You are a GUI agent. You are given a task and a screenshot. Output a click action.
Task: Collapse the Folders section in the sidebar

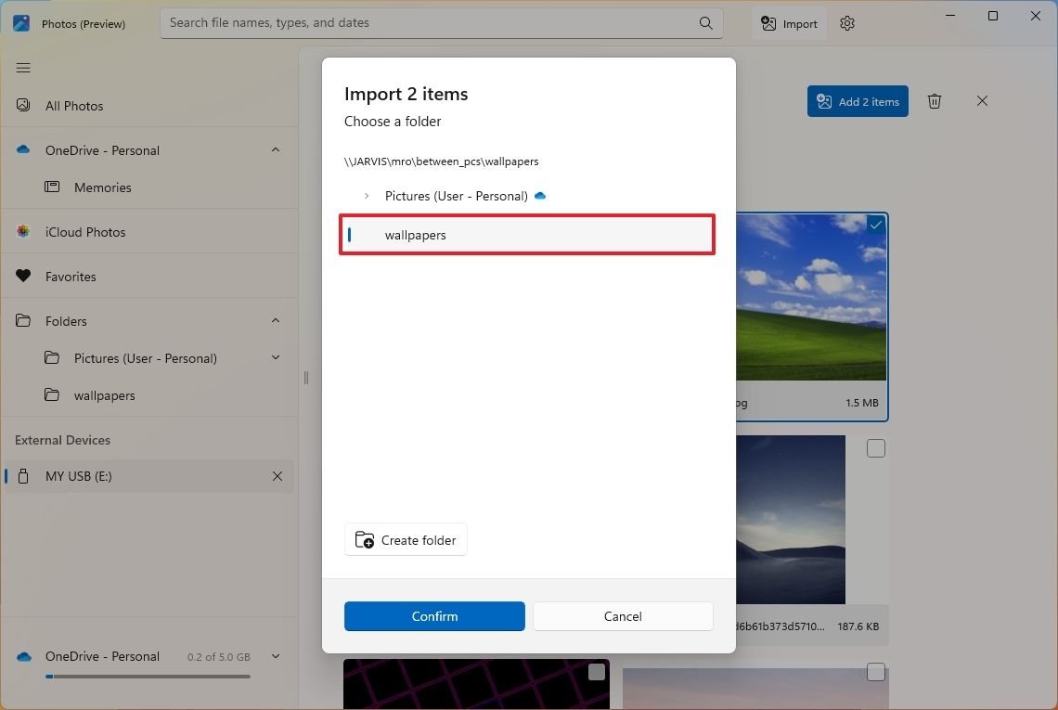point(275,320)
